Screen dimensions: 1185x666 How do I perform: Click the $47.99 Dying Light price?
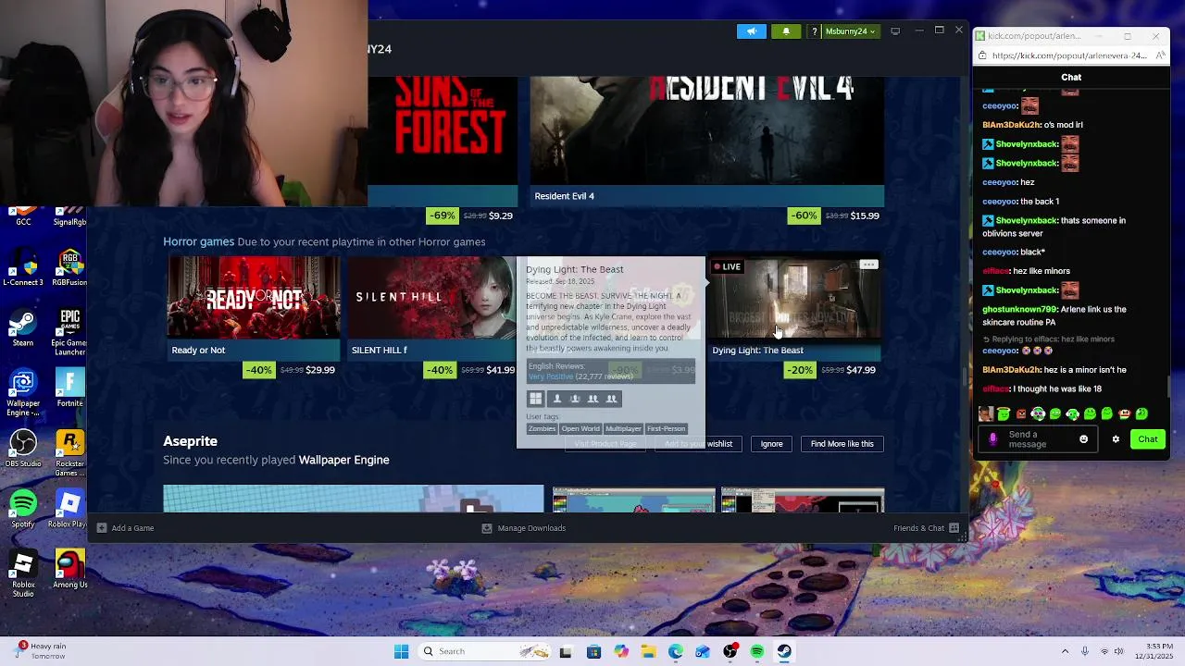861,370
